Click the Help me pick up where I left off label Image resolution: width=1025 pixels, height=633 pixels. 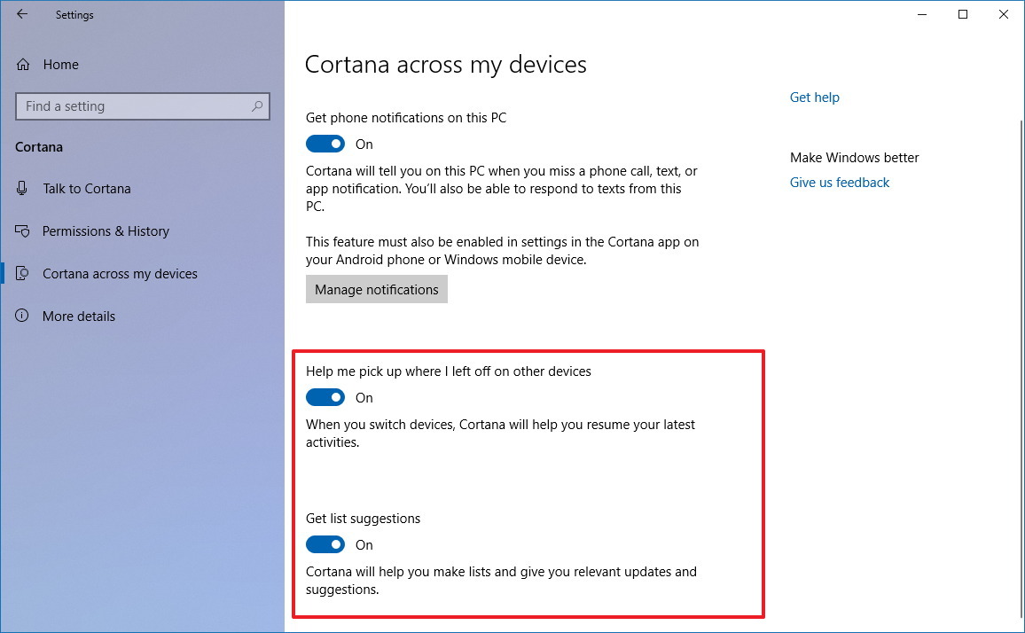pos(449,371)
